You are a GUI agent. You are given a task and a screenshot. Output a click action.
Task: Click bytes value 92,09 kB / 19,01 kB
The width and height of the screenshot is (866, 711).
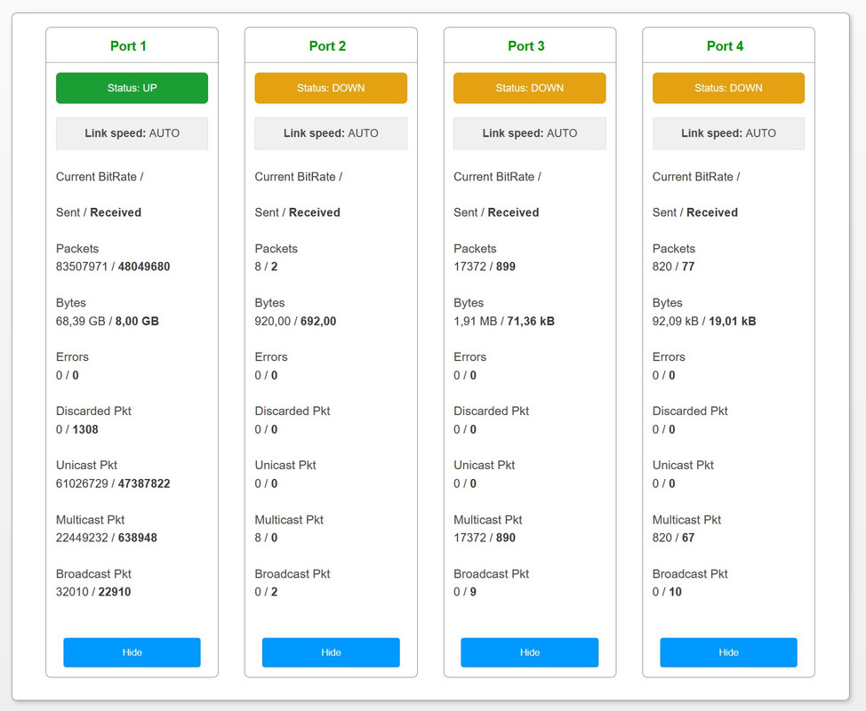click(704, 321)
